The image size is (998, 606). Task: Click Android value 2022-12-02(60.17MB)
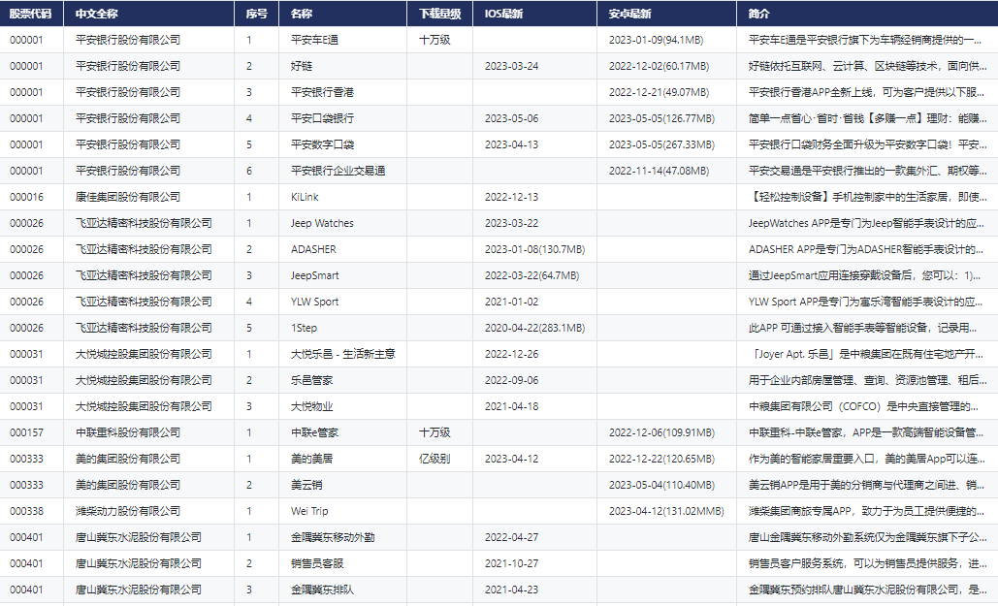point(659,66)
